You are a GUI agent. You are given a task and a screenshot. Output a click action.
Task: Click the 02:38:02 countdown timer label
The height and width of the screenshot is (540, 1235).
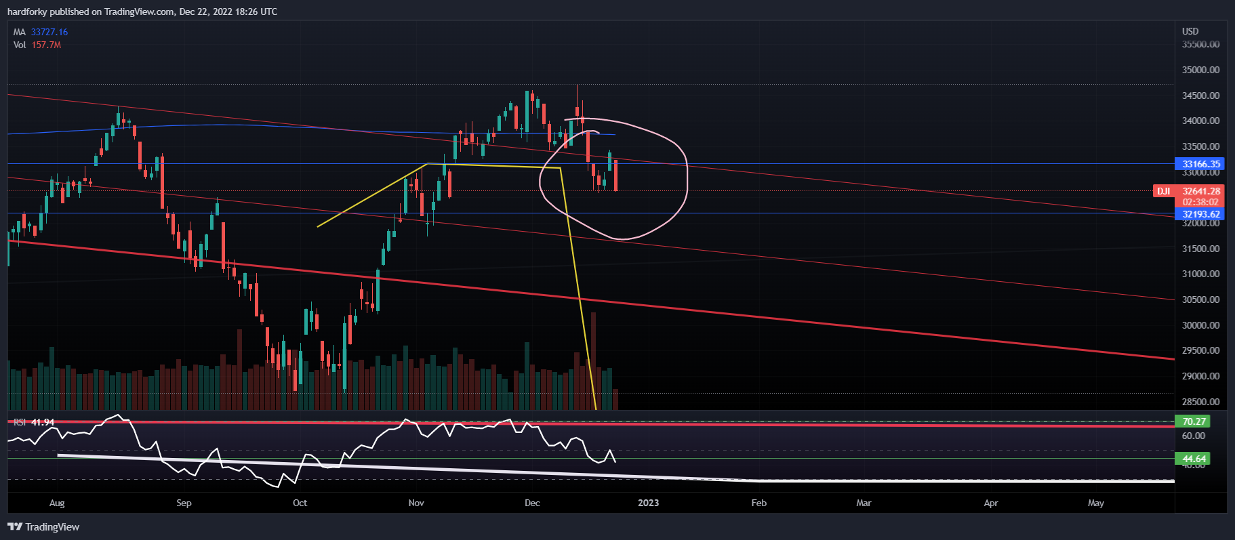point(1200,202)
